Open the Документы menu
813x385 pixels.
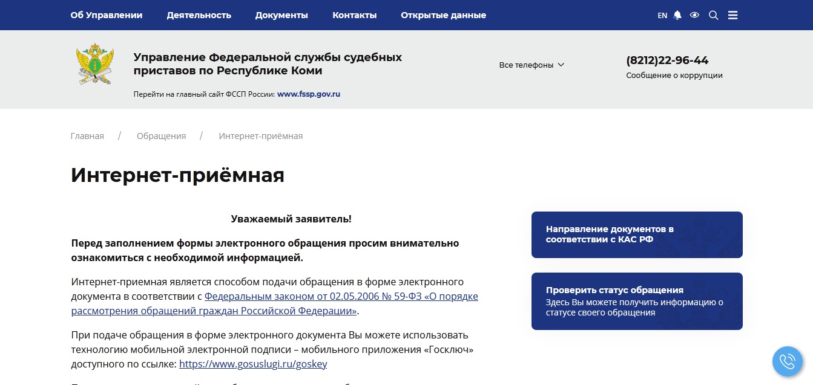coord(281,15)
